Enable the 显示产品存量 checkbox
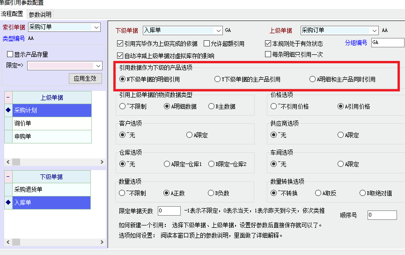 click(x=10, y=54)
